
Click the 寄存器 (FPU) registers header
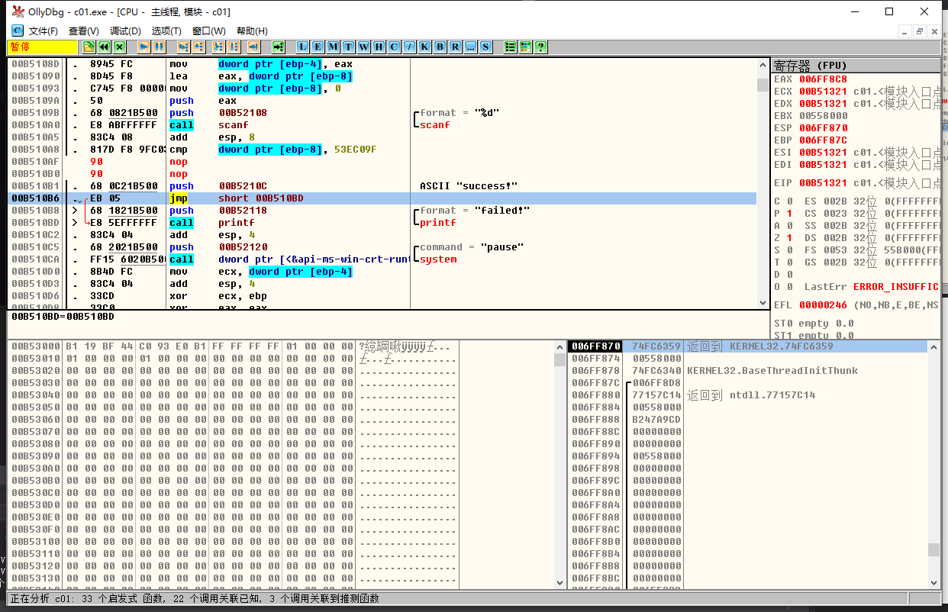[855, 65]
